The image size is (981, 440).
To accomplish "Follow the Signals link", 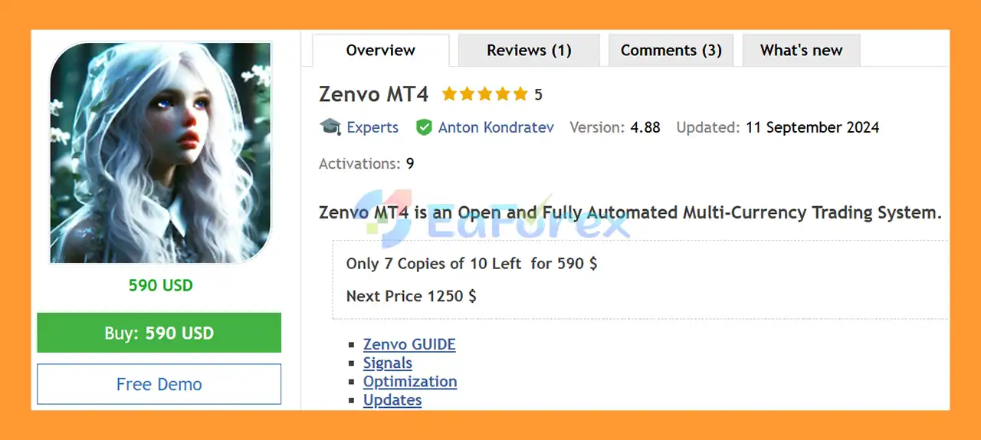I will tap(388, 363).
